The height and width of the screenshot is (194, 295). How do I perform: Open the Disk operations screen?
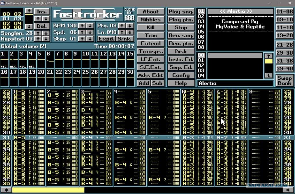tap(181, 51)
